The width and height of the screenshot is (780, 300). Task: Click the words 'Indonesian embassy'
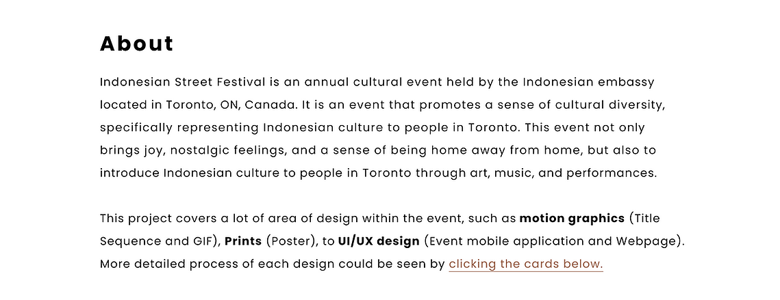pyautogui.click(x=588, y=82)
